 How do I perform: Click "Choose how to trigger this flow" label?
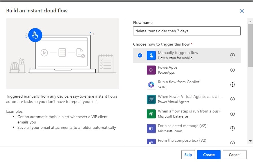[x=161, y=44]
